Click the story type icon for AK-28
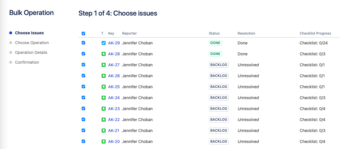This screenshot has width=340, height=149. click(x=104, y=54)
